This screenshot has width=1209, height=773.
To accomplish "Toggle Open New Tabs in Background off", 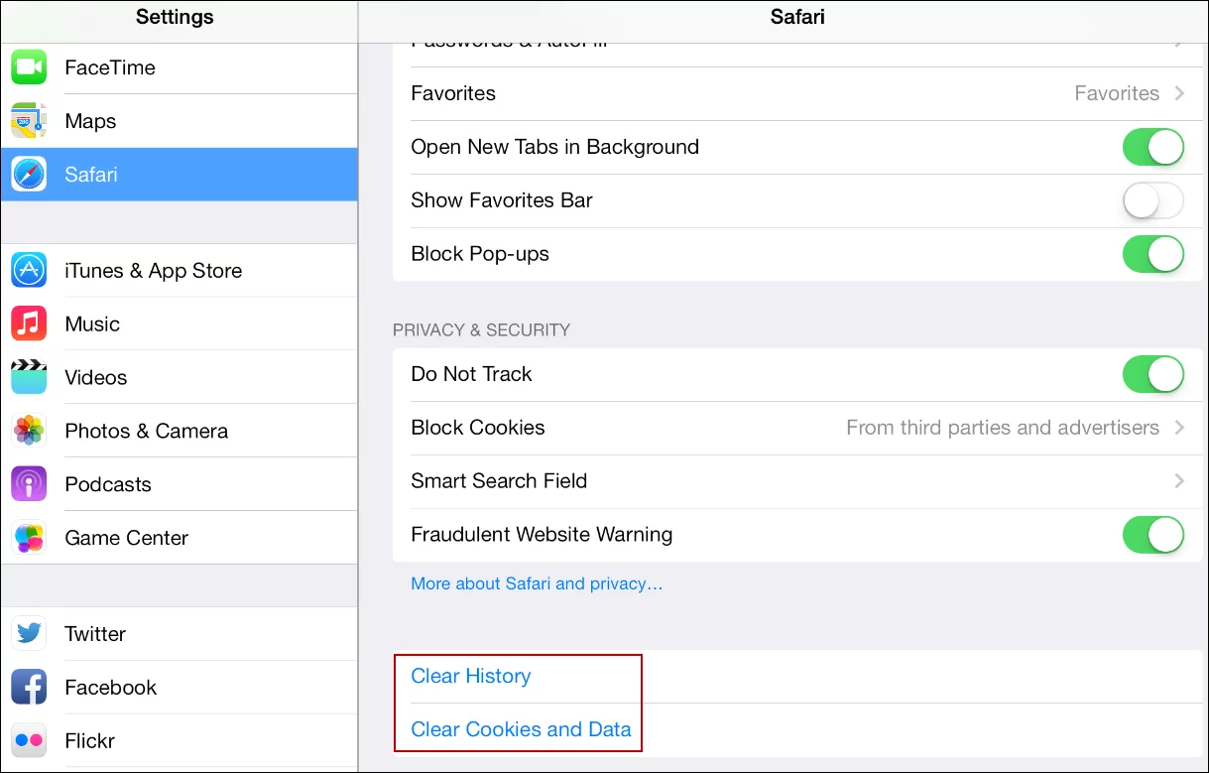I will point(1152,147).
